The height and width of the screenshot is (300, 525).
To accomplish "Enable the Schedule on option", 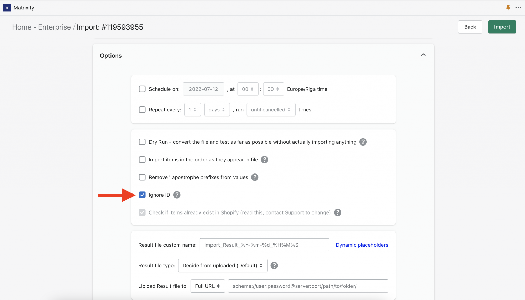I will 142,89.
